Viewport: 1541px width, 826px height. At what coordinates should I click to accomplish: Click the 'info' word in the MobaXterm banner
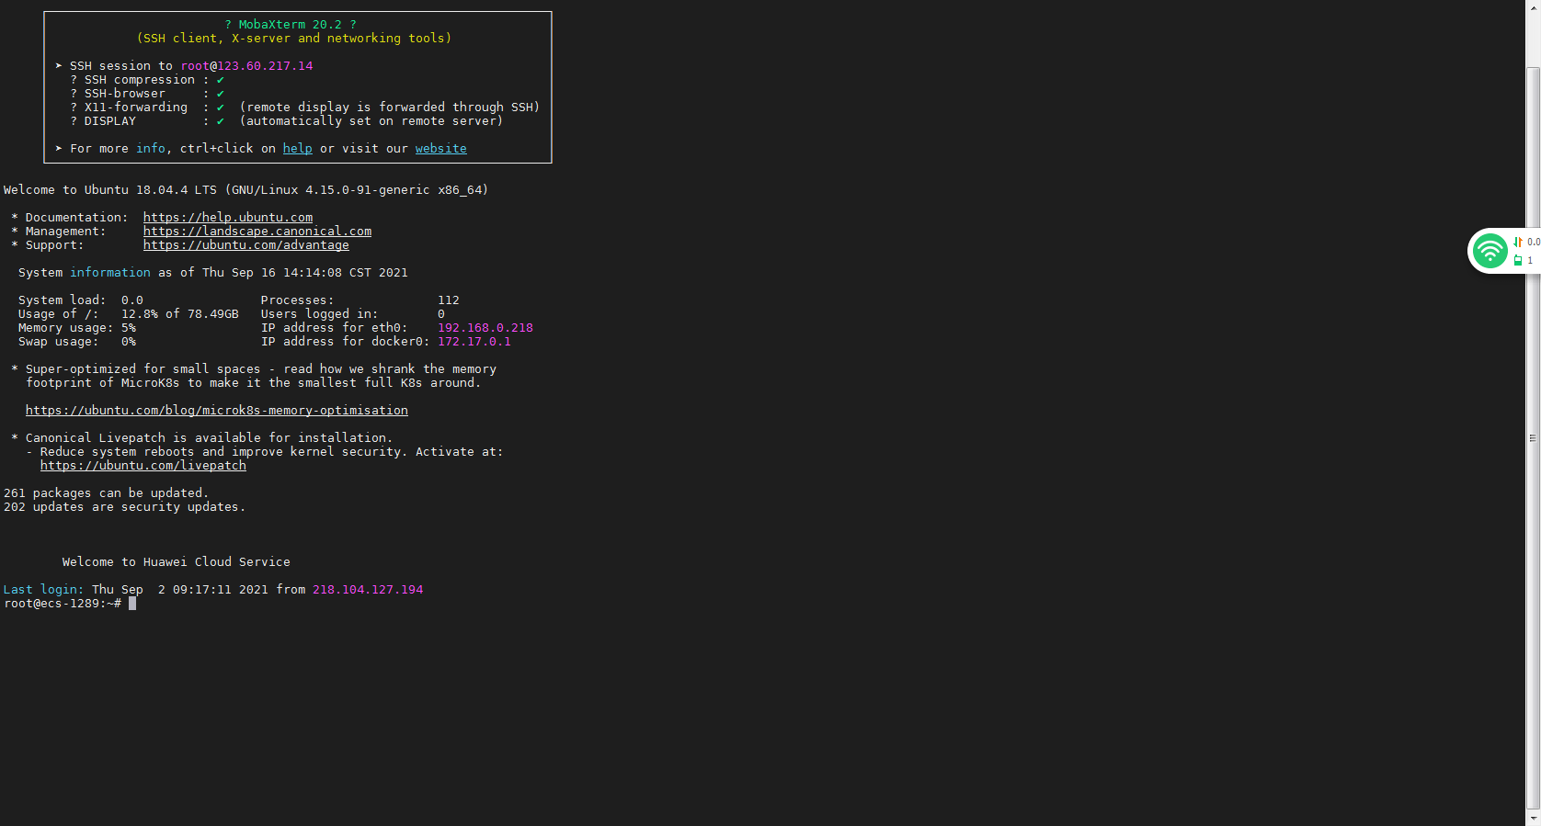(x=151, y=149)
